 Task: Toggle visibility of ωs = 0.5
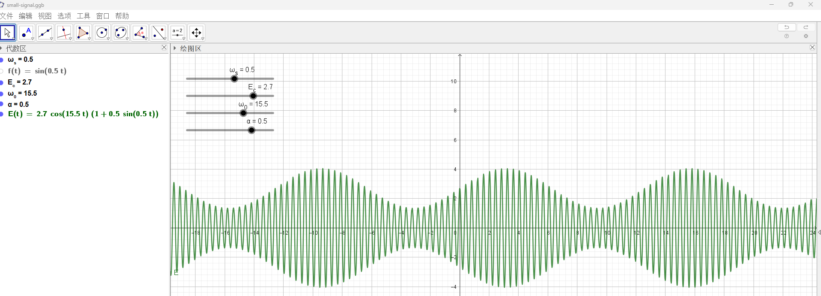[2, 60]
